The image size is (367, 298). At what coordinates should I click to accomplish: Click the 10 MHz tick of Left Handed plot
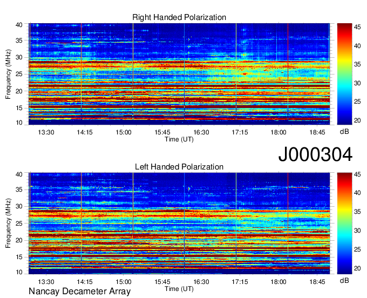click(x=19, y=272)
